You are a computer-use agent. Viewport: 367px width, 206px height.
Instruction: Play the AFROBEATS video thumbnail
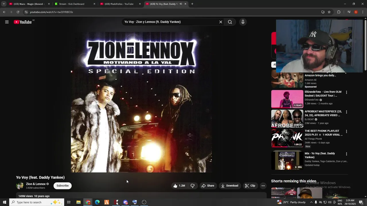287,118
